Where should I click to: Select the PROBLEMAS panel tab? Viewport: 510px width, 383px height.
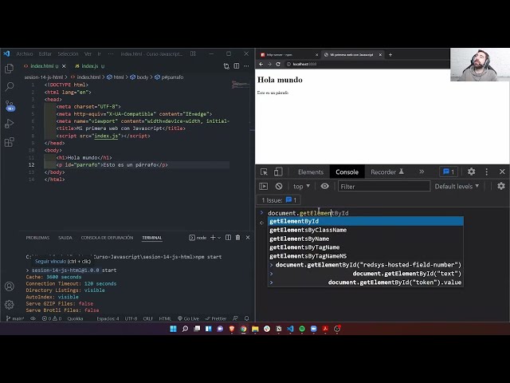[37, 238]
